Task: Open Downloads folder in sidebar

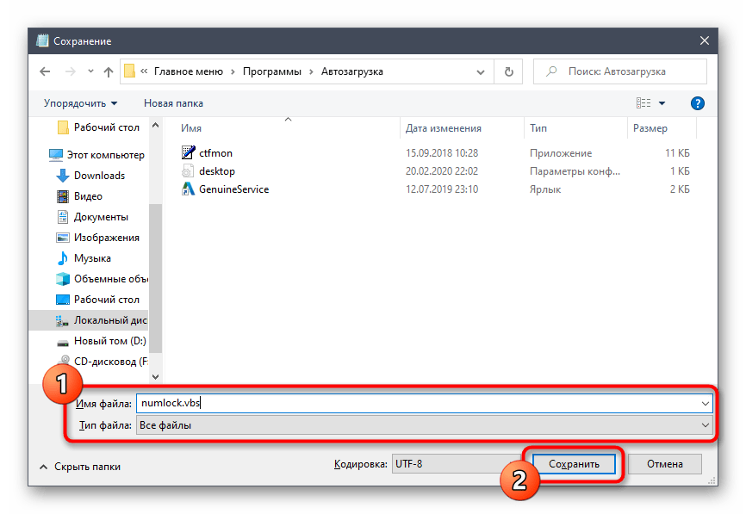Action: pyautogui.click(x=99, y=176)
